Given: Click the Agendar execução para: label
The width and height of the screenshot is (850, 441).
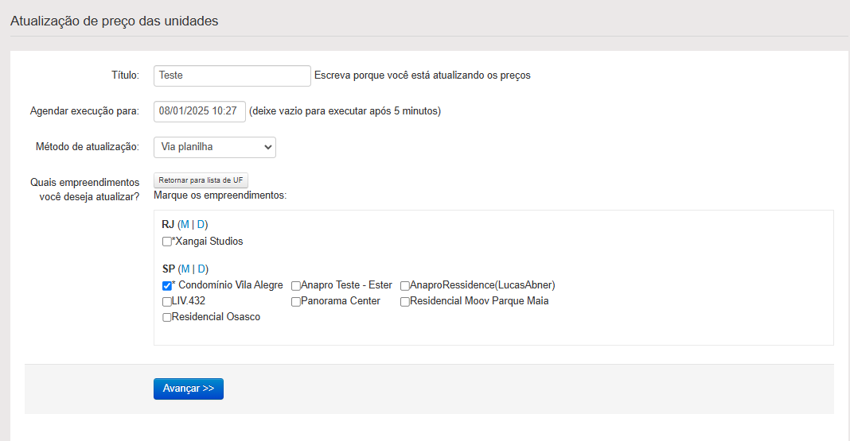Looking at the screenshot, I should pos(84,111).
